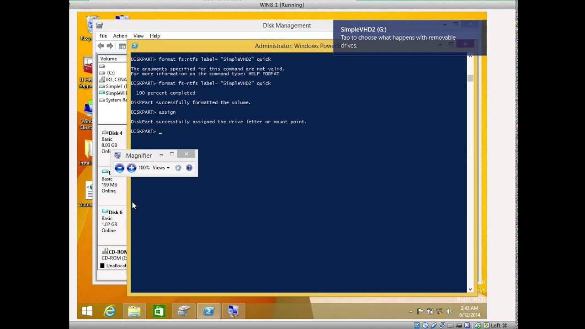Click the console tree toolbar icon in Disk Management
This screenshot has height=329, width=585.
click(x=122, y=46)
